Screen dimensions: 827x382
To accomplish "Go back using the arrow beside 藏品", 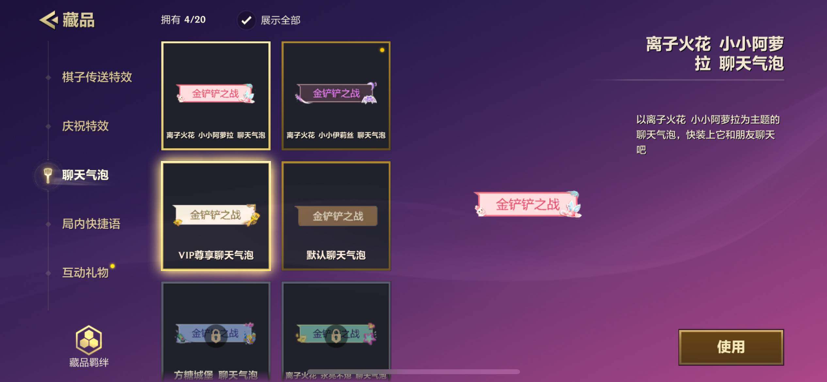I will point(49,20).
